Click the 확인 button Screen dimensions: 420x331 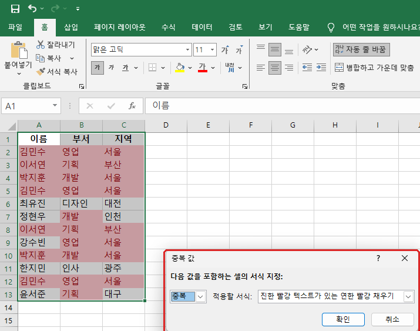point(343,319)
